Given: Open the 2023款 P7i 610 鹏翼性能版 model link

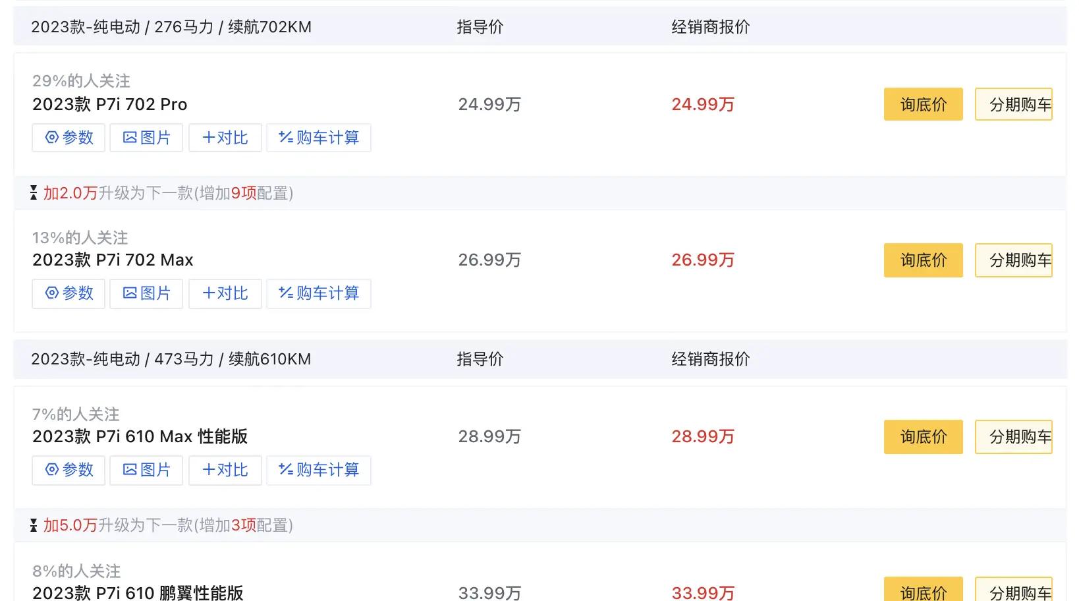Looking at the screenshot, I should [x=138, y=592].
